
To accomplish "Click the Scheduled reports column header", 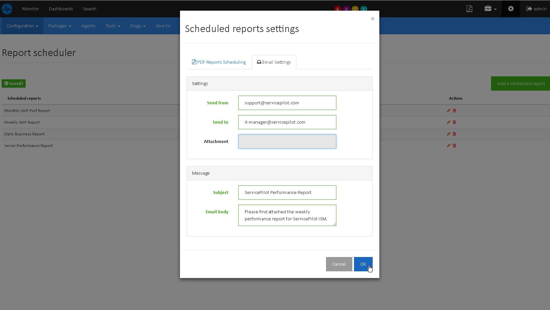I will click(24, 98).
